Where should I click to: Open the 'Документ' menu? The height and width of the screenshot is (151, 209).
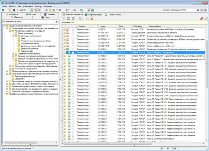pyautogui.click(x=48, y=6)
